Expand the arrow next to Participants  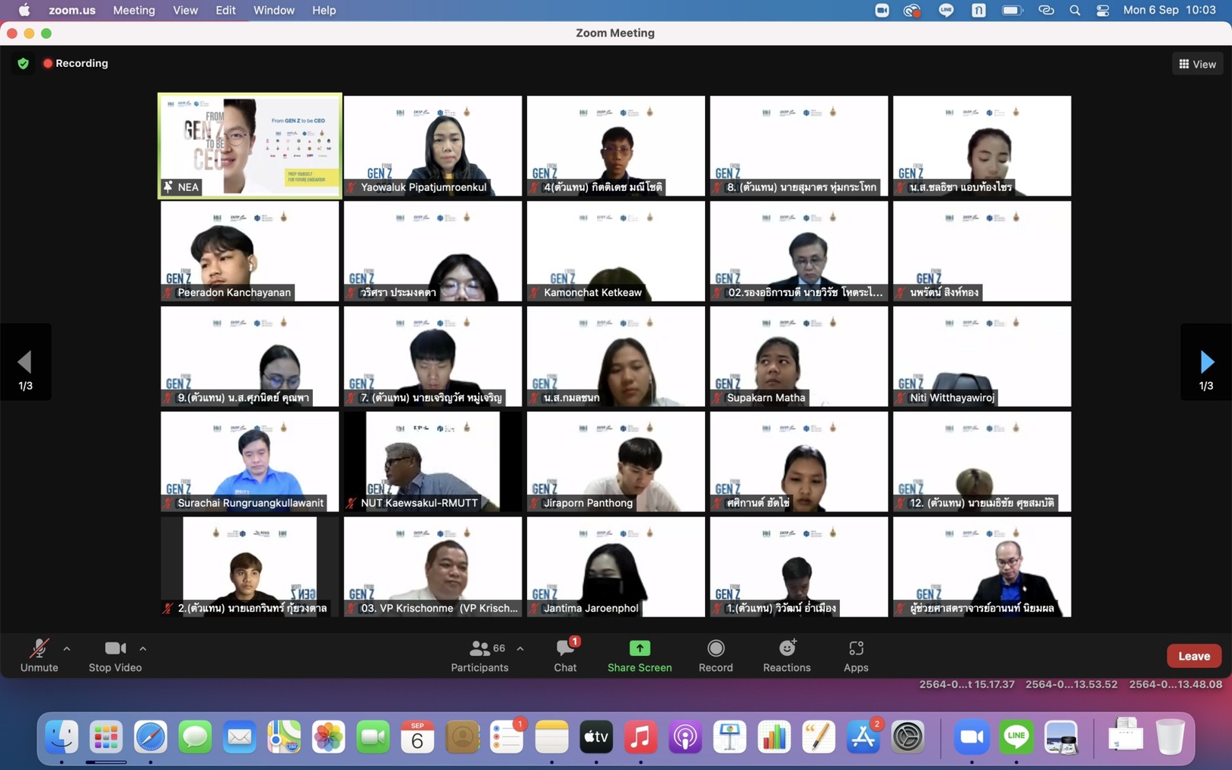520,649
